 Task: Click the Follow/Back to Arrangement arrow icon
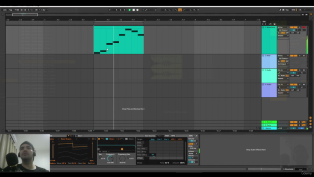[110, 10]
